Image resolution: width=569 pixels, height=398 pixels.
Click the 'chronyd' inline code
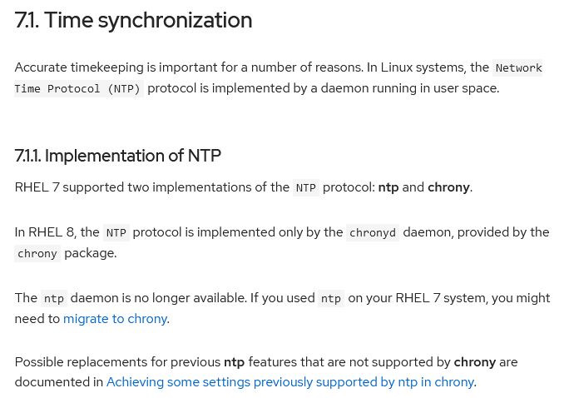(x=373, y=233)
